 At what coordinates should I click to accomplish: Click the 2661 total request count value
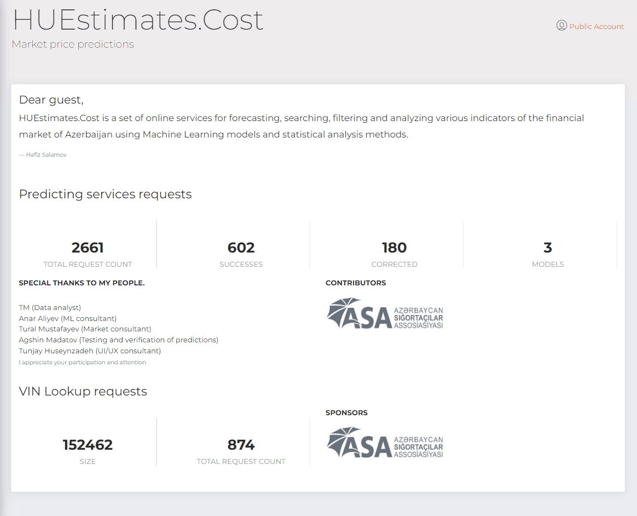(x=88, y=247)
